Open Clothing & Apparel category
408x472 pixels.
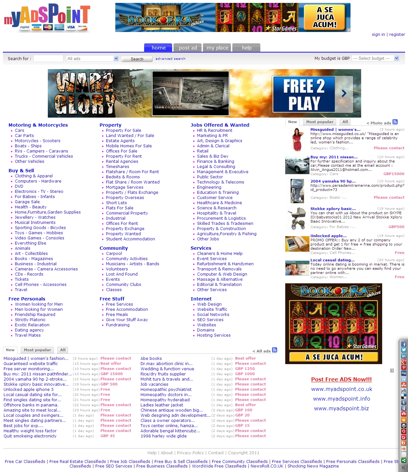(34, 176)
